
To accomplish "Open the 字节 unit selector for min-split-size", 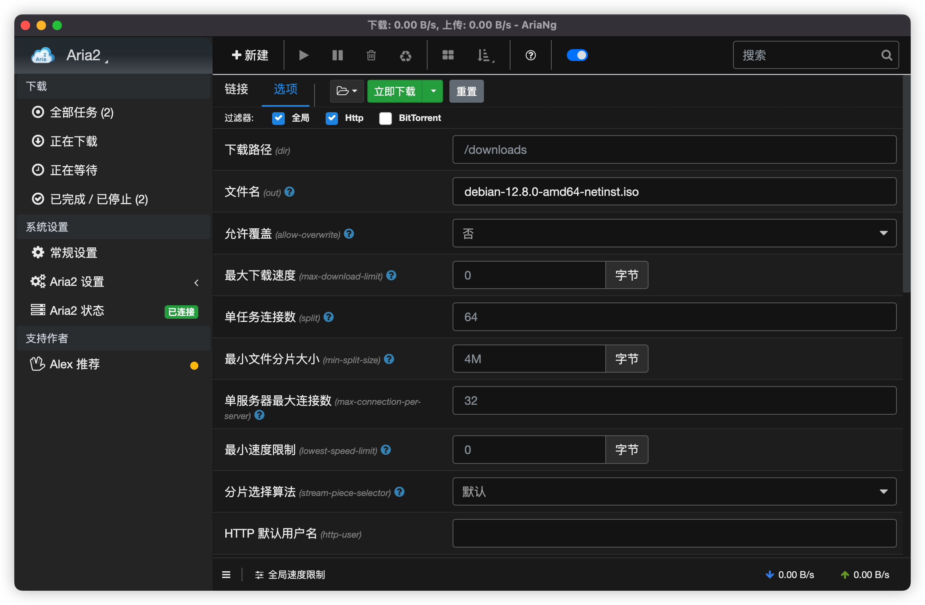I will [x=627, y=359].
